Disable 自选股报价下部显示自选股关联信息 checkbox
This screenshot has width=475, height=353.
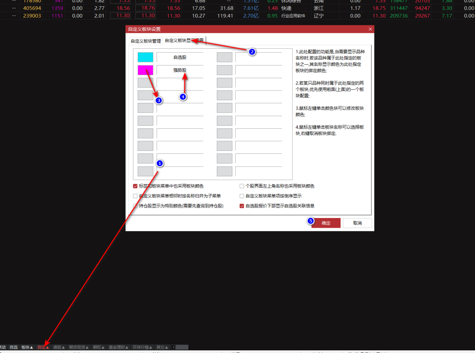242,206
